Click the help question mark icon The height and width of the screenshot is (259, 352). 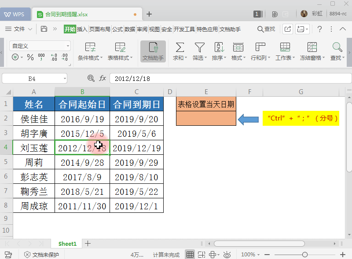(319, 29)
